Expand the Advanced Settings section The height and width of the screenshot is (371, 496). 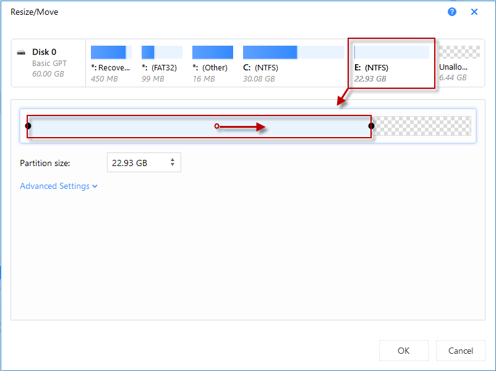coord(59,186)
